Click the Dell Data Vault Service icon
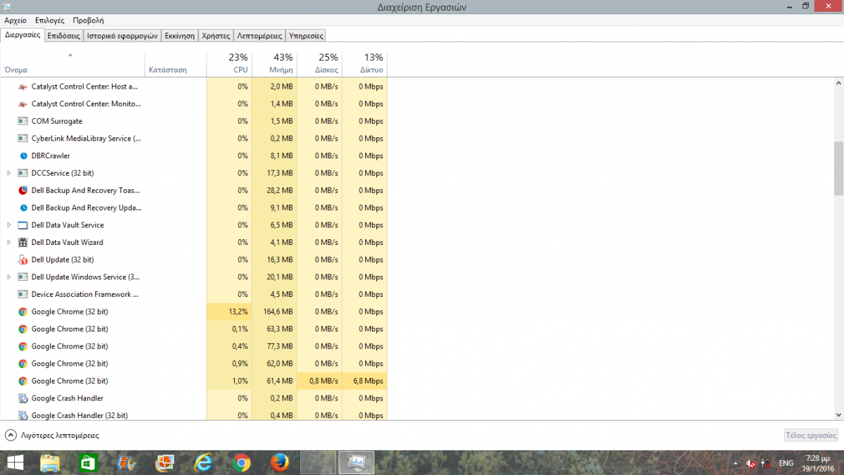 (x=23, y=225)
